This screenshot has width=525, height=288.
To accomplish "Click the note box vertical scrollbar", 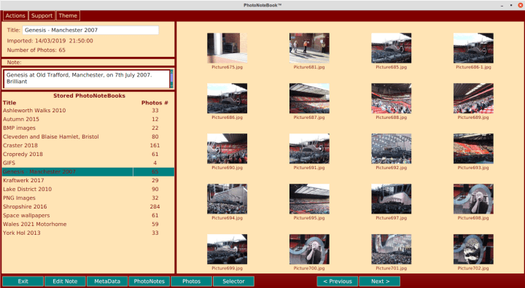I will pos(172,79).
